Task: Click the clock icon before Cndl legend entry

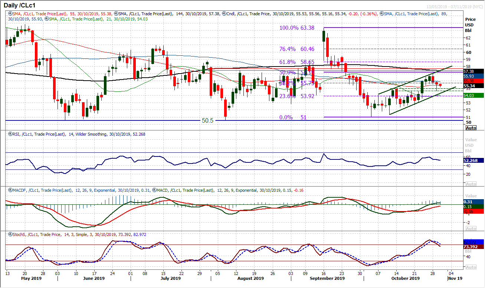Action: (225, 14)
